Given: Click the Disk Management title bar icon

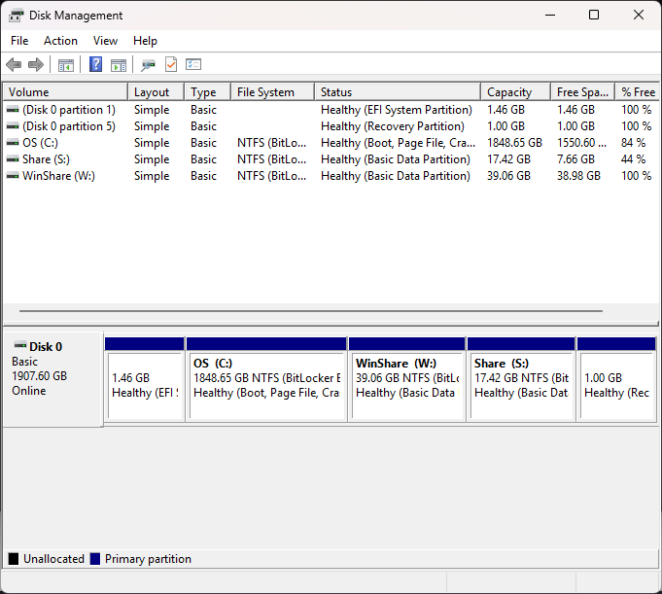Looking at the screenshot, I should [17, 16].
